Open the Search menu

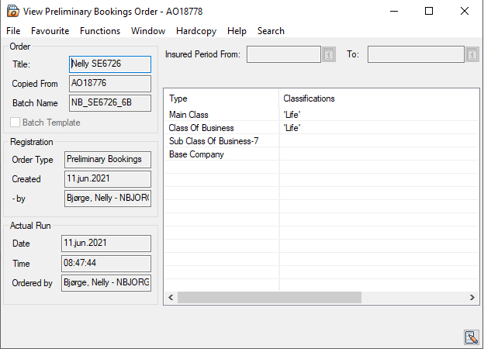[x=271, y=31]
